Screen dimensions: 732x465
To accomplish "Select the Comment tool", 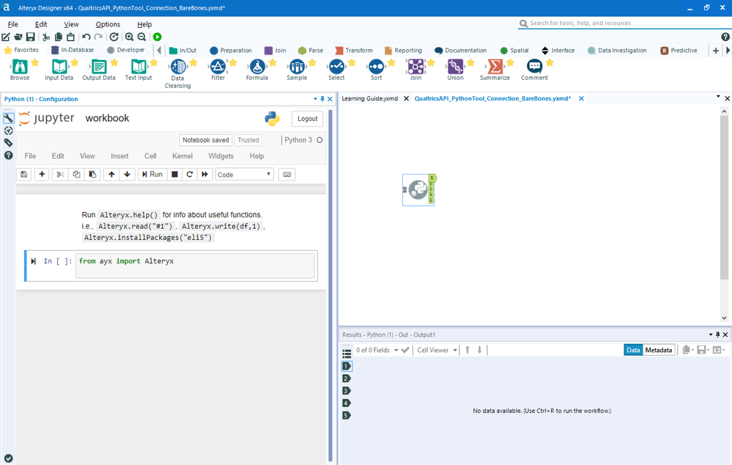I will click(x=534, y=70).
